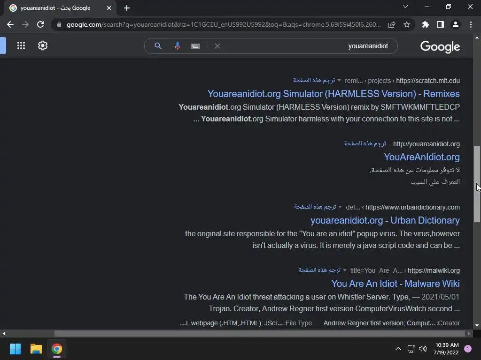The height and width of the screenshot is (360, 481).
Task: Open the Chrome three-dot menu
Action: pos(471,24)
